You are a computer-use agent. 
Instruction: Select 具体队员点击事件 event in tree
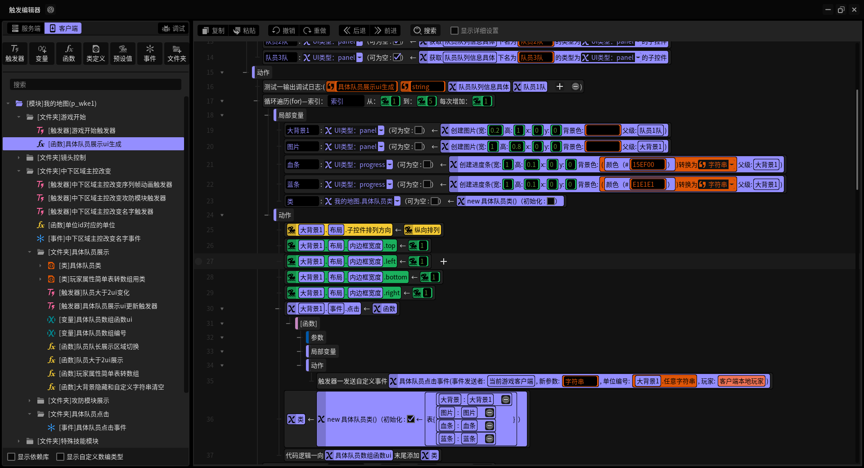coord(92,427)
